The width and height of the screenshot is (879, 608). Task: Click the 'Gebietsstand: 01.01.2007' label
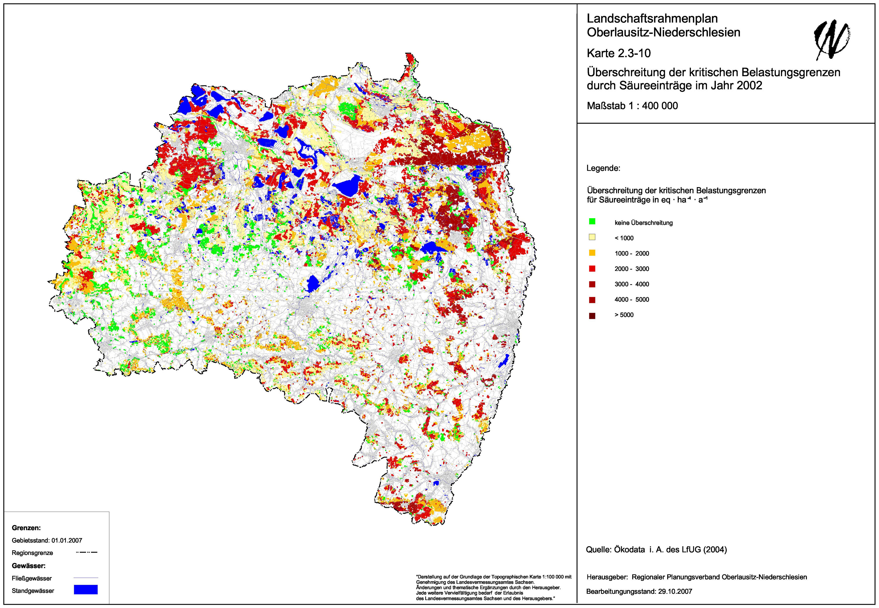pyautogui.click(x=47, y=540)
